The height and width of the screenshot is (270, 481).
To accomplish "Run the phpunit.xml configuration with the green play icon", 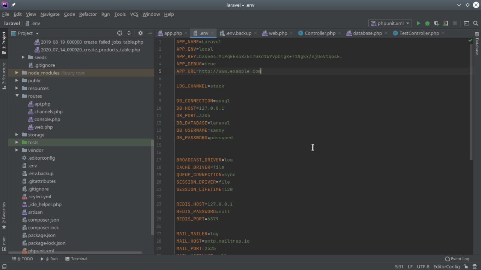I will [x=418, y=23].
